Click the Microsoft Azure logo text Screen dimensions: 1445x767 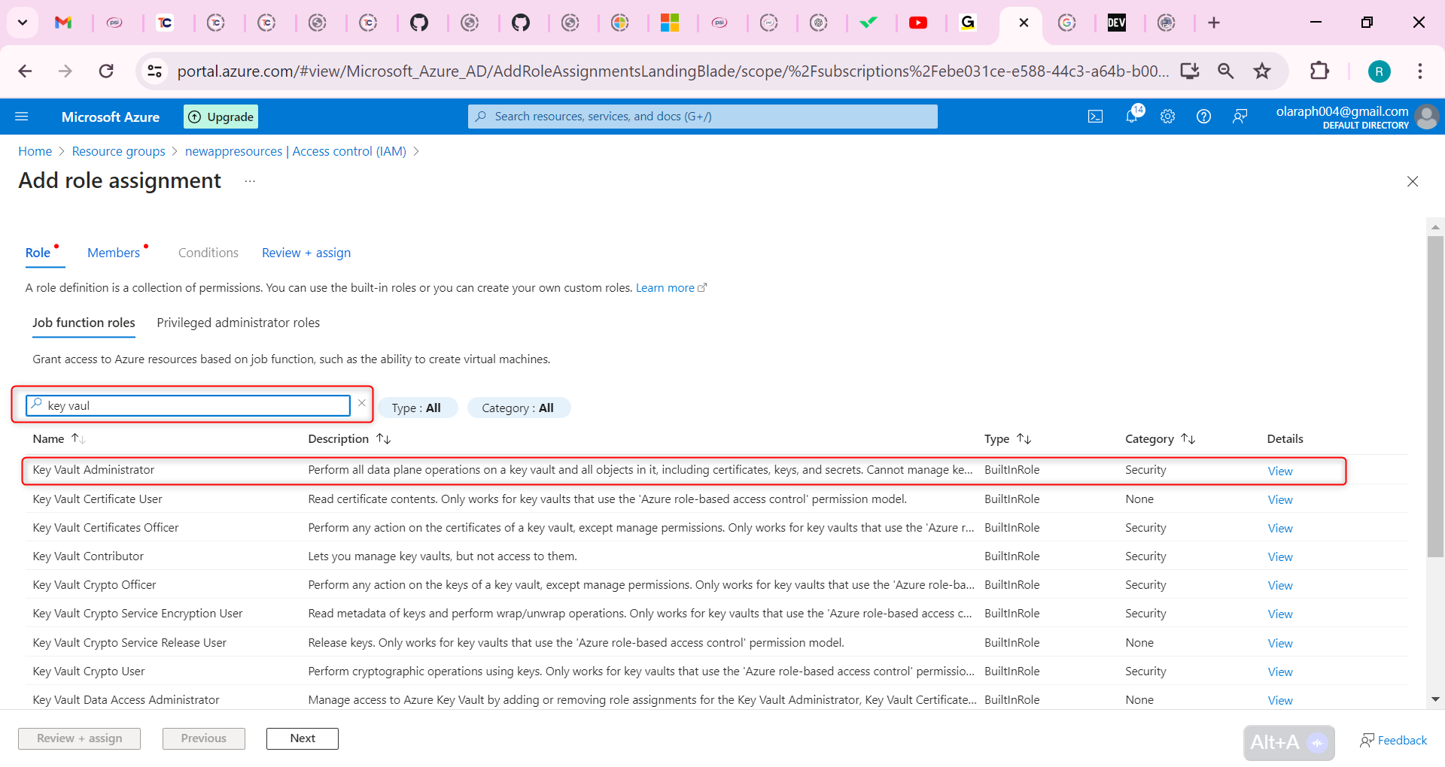coord(111,117)
